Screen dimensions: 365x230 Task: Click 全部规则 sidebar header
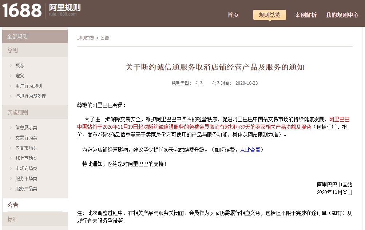35,36
